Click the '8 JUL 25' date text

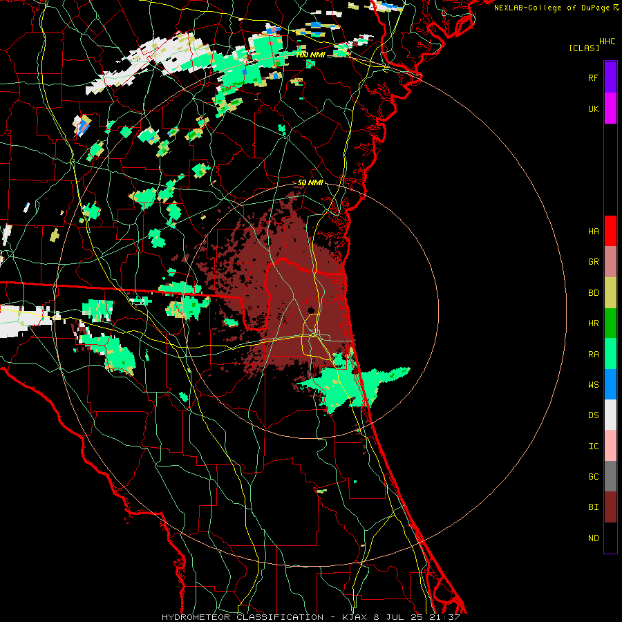[399, 617]
